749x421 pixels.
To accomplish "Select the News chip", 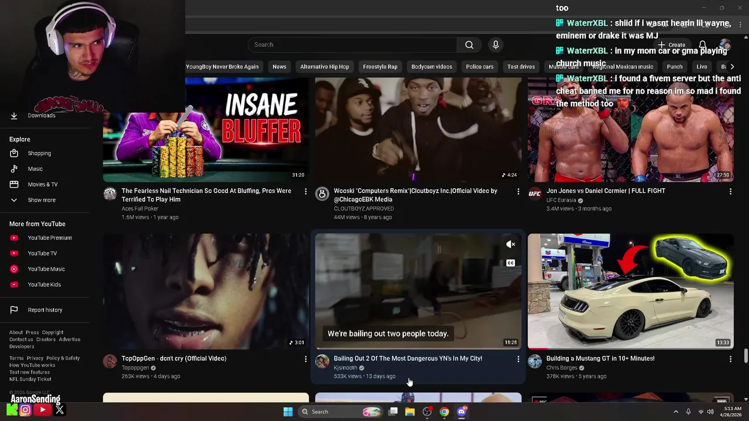I will click(x=280, y=67).
